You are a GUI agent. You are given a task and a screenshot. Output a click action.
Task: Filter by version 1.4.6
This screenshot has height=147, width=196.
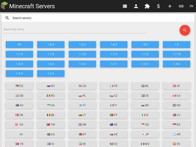tap(176, 64)
